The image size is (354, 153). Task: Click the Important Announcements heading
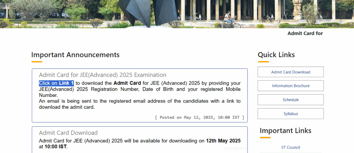point(75,55)
